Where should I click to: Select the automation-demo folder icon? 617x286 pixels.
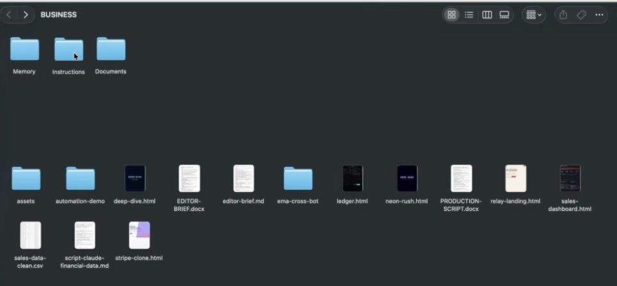[80, 178]
